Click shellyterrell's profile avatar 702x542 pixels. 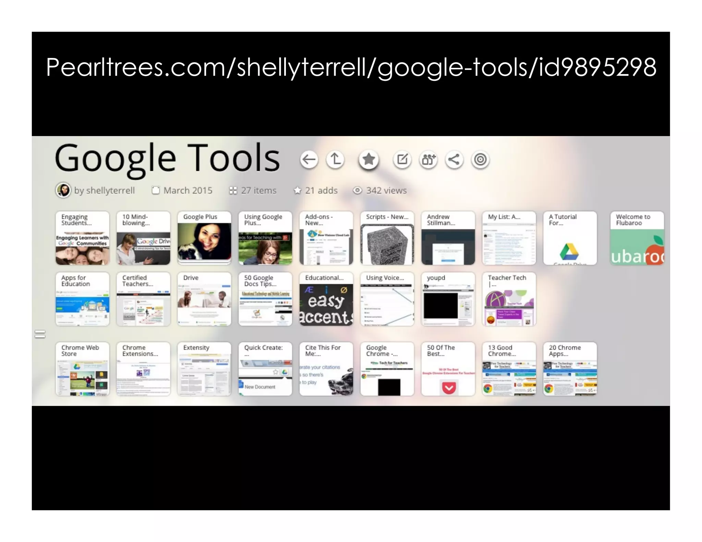(63, 190)
